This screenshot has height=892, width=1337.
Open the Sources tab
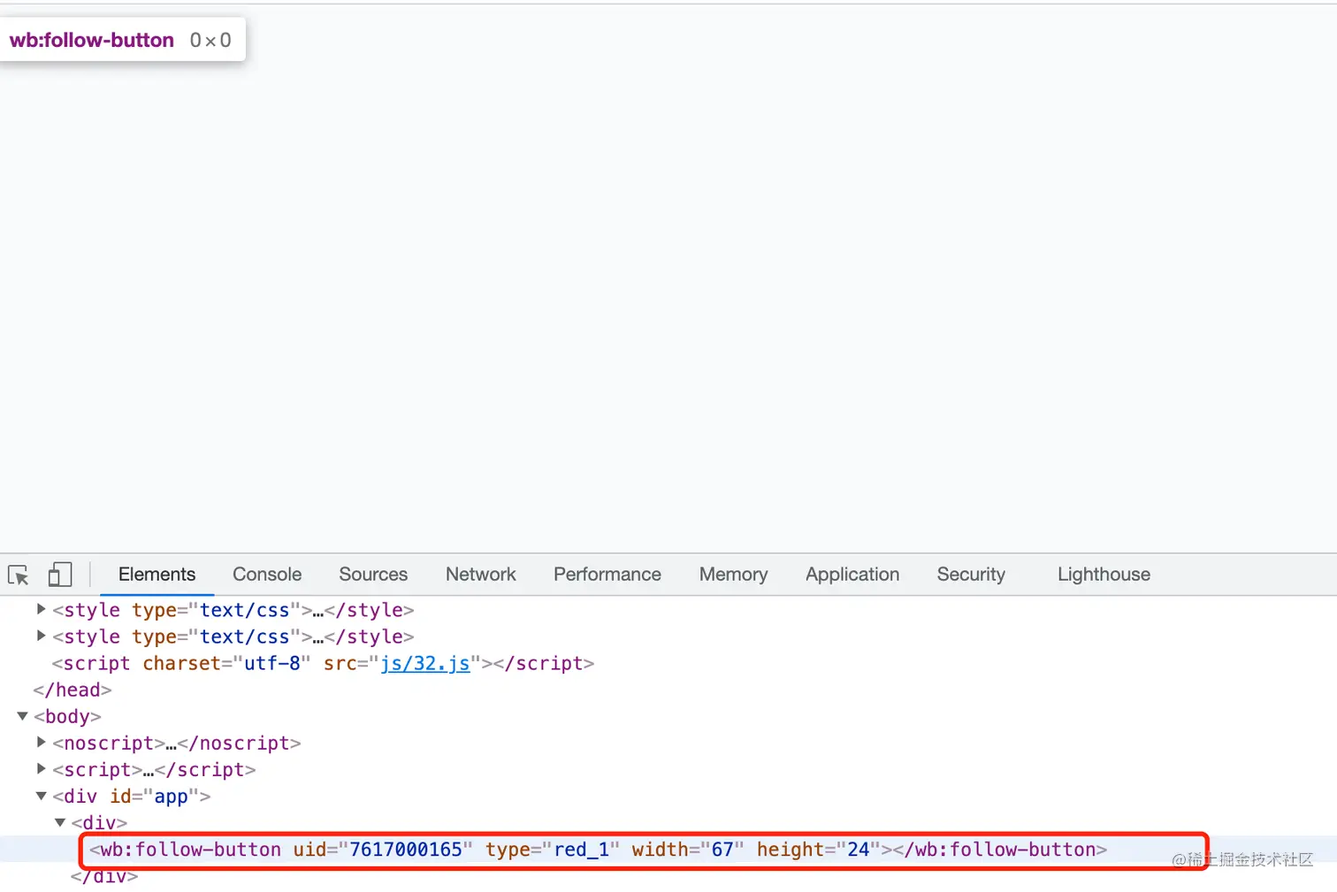tap(373, 575)
